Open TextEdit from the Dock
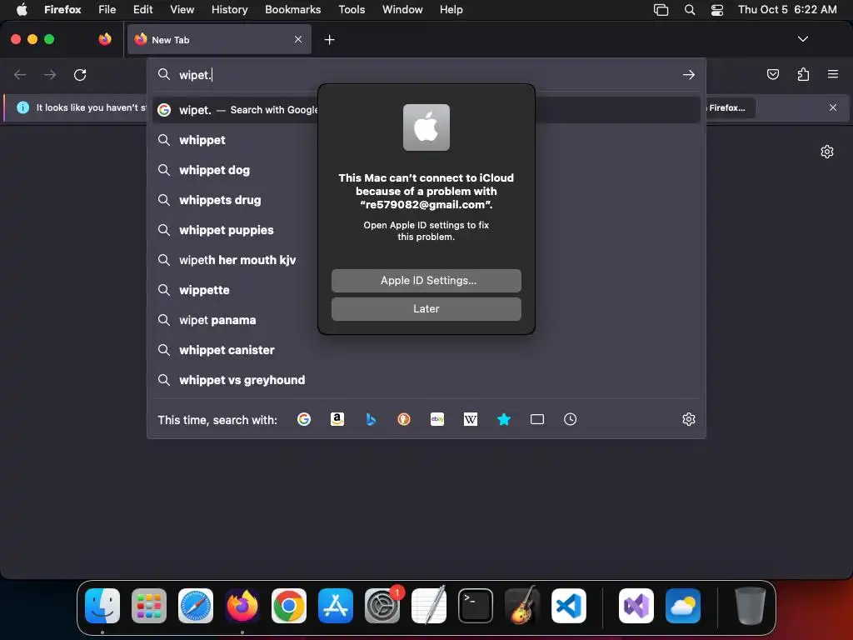Viewport: 853px width, 640px height. [429, 606]
